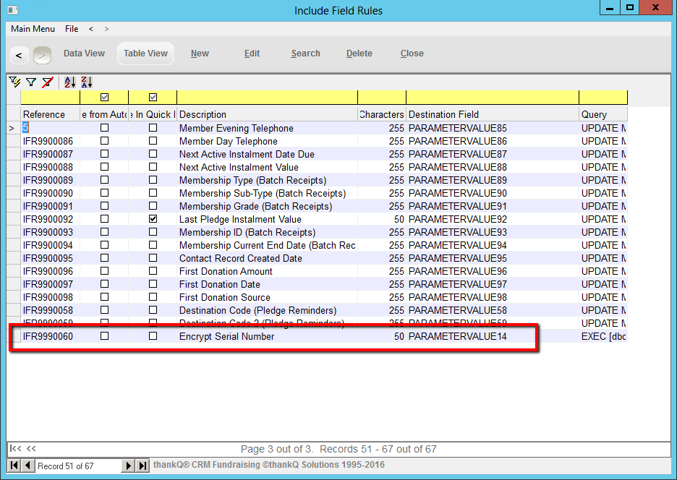Viewport: 677px width, 480px height.
Task: Go to first record navigation arrow
Action: [14, 466]
